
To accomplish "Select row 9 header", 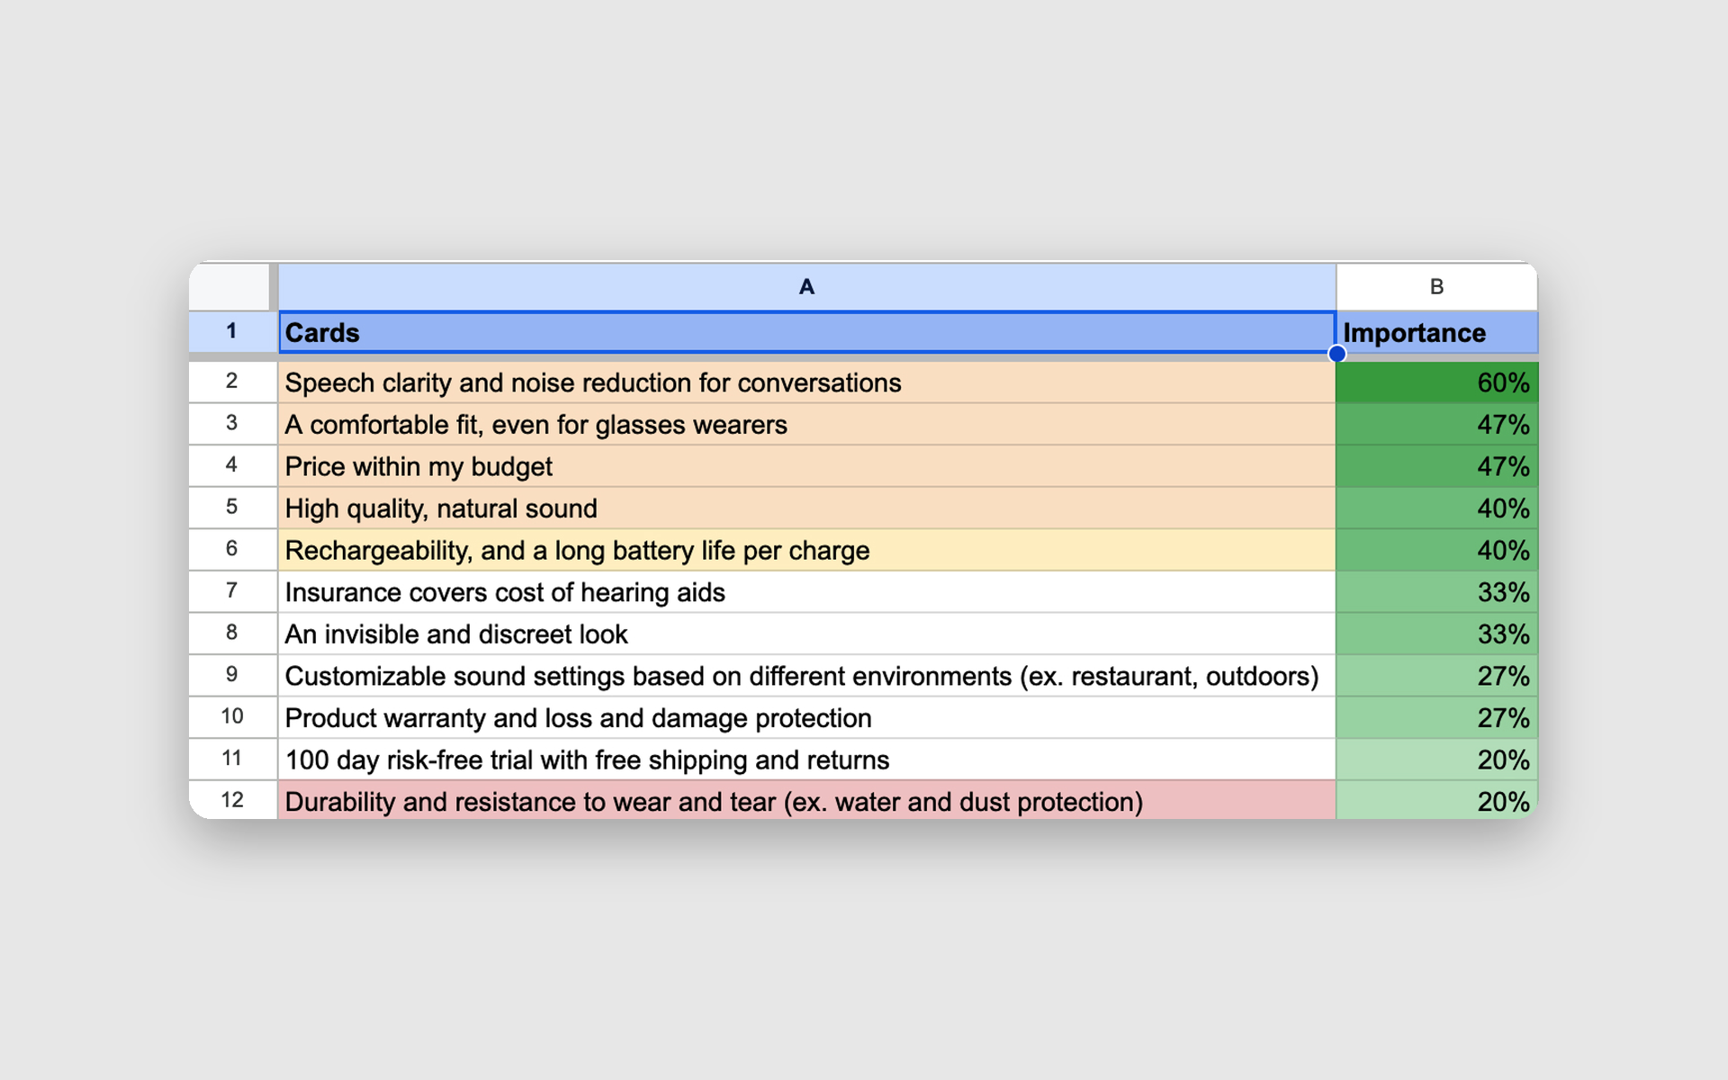I will coord(232,676).
